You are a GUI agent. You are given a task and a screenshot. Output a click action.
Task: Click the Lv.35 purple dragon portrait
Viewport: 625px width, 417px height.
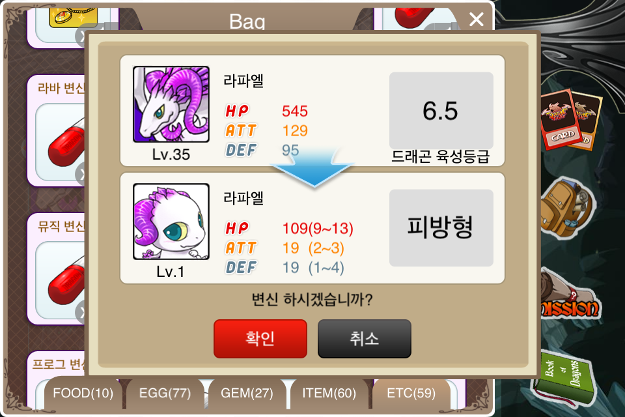coord(171,104)
